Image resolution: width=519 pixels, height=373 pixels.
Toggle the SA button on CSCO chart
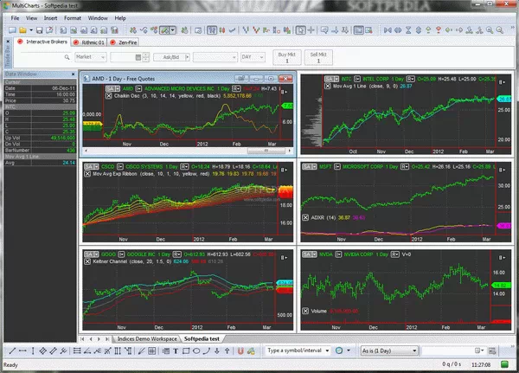click(x=92, y=167)
